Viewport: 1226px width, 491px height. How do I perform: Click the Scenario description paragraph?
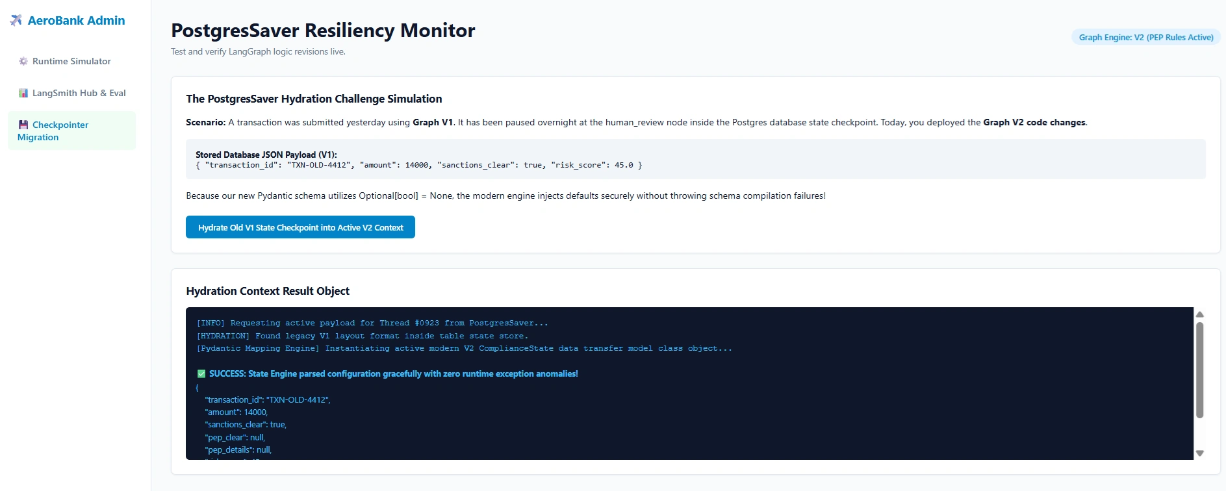[636, 122]
